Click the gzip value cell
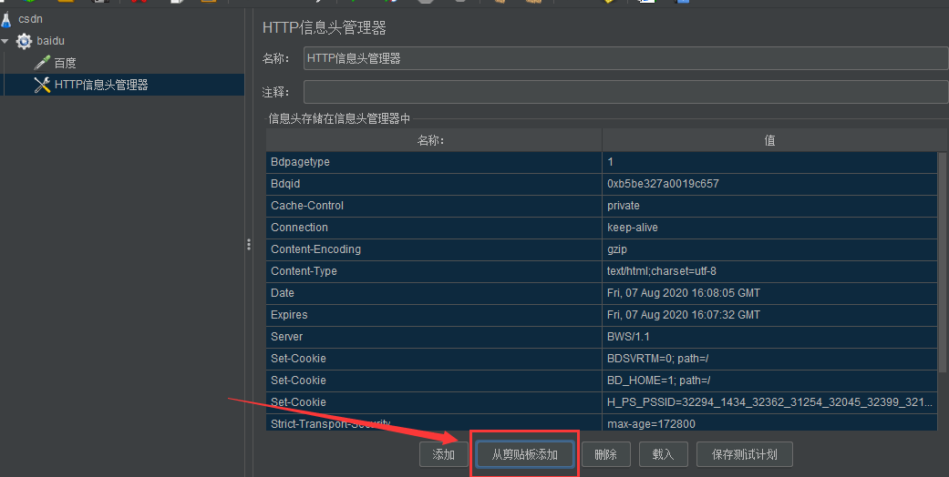This screenshot has width=949, height=477. coord(769,249)
